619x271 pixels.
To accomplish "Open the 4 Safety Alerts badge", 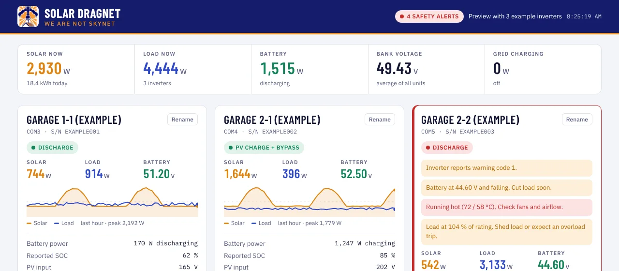I will (429, 16).
